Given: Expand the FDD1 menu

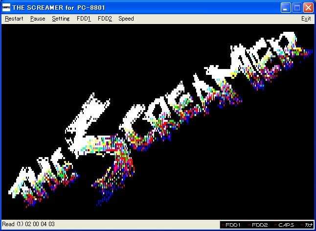Looking at the screenshot, I should 84,19.
